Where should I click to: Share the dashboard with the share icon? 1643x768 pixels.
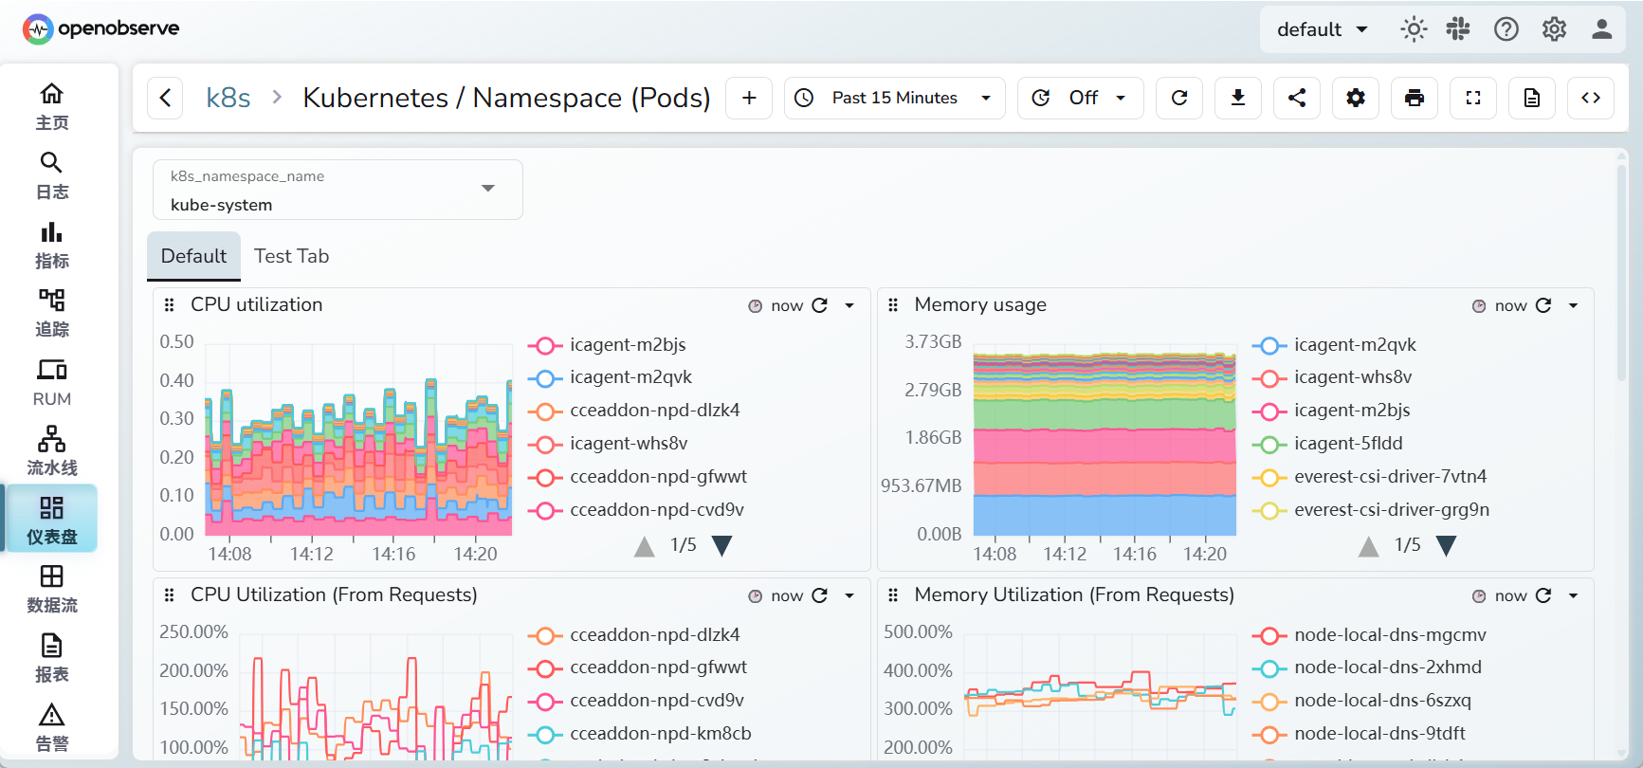(x=1297, y=98)
